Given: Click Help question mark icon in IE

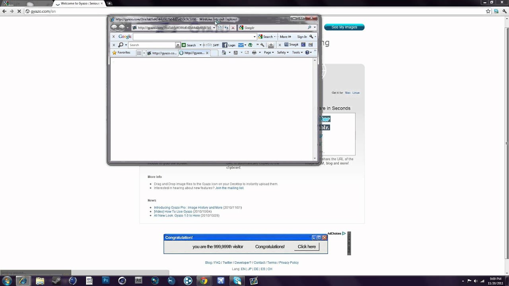Looking at the screenshot, I should click(307, 52).
